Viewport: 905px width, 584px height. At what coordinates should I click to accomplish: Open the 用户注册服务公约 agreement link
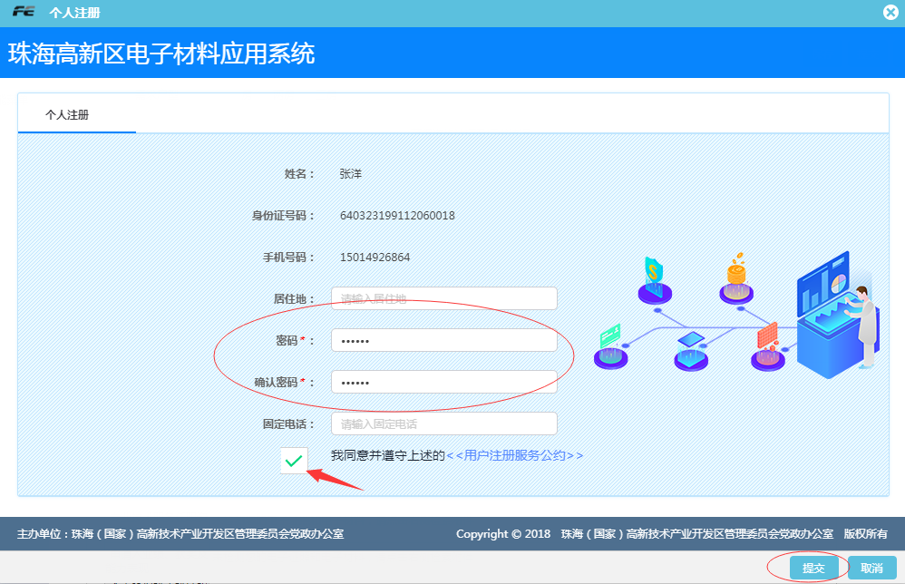514,455
